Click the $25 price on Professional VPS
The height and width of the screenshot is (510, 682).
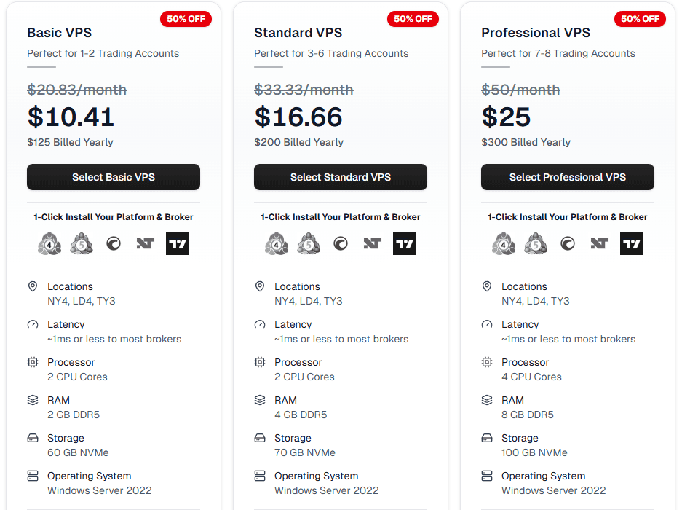506,116
